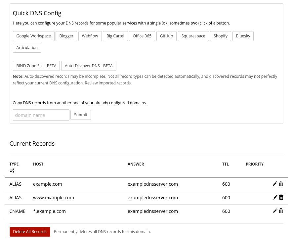Configure DNS for Office 365
Image resolution: width=291 pixels, height=244 pixels.
(x=142, y=36)
